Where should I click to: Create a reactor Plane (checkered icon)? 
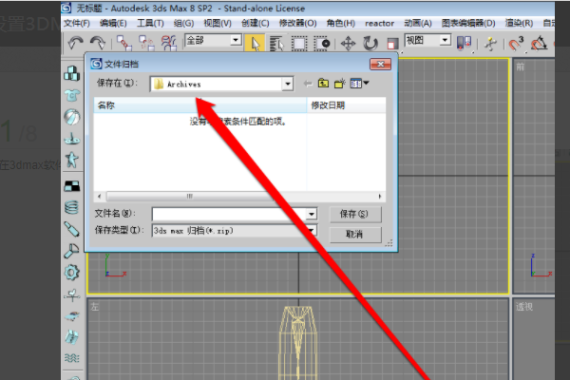72,186
